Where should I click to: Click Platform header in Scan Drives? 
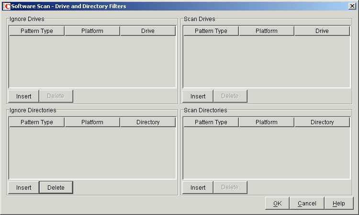tap(267, 31)
